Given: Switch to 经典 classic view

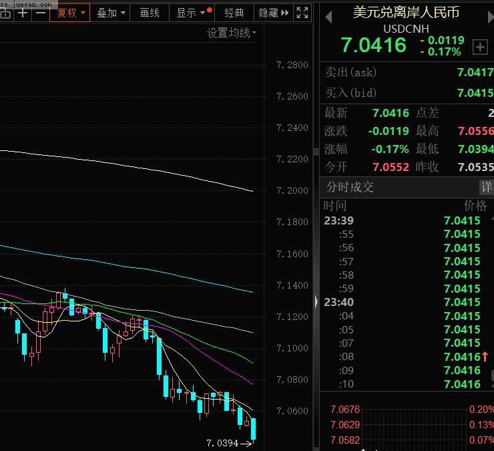Looking at the screenshot, I should [x=234, y=13].
